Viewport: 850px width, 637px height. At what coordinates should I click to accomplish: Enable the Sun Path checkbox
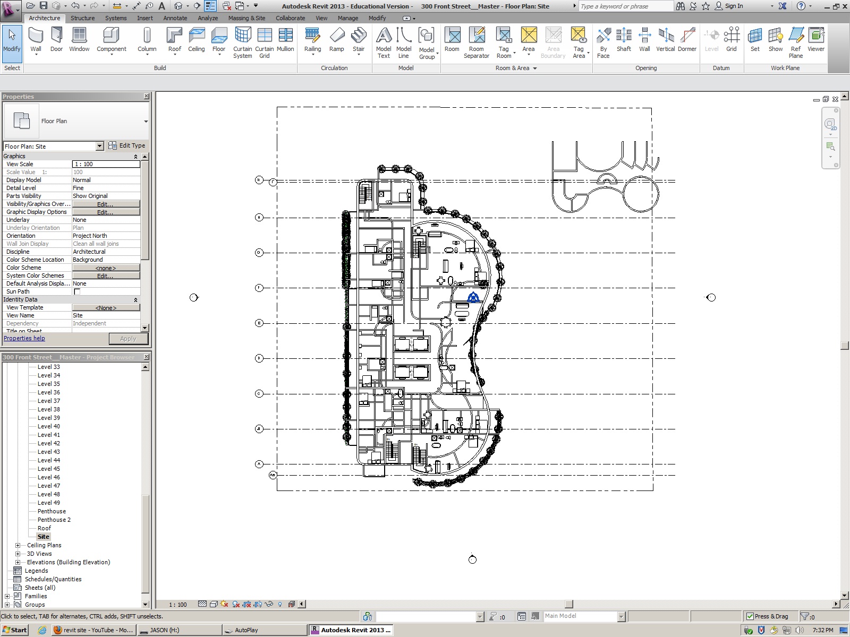point(77,291)
